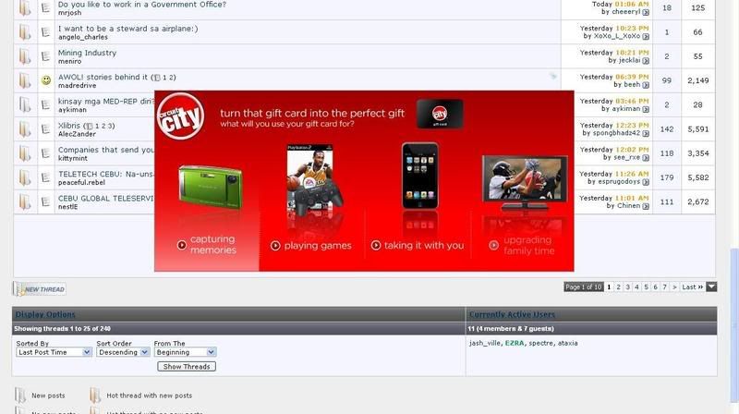Open profile of thread starter madredrive
The height and width of the screenshot is (414, 739).
tap(78, 85)
